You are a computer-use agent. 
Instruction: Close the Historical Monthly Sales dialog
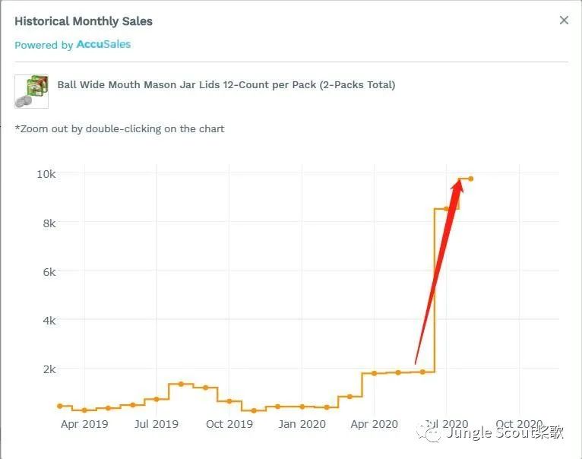pos(564,21)
